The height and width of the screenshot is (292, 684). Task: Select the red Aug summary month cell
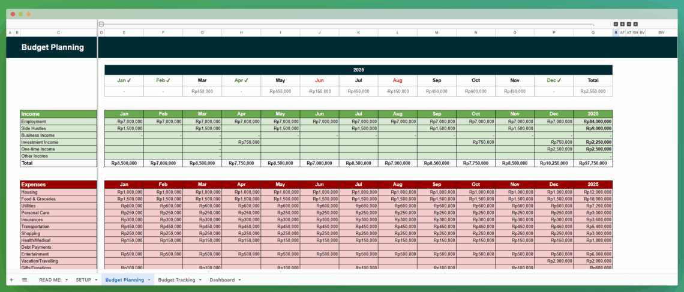397,80
